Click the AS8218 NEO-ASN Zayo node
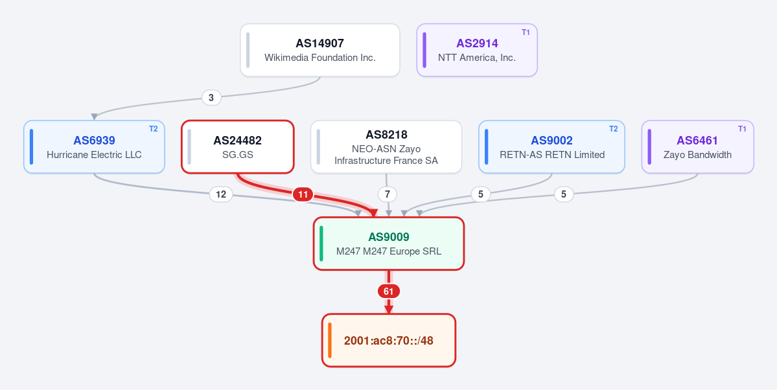The image size is (777, 390). pos(386,147)
